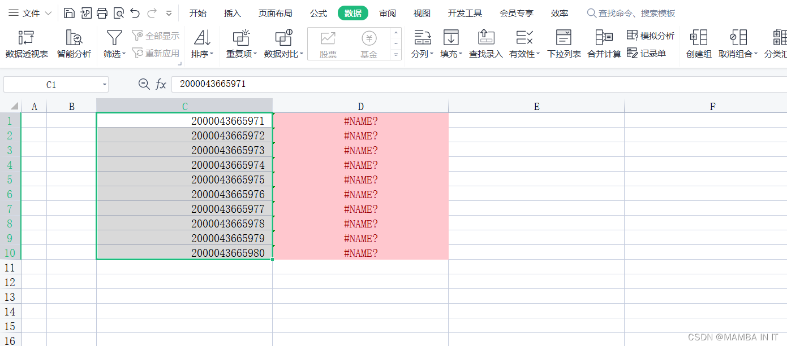787x346 pixels.
Task: Click the 数据对比 data compare icon
Action: point(283,38)
